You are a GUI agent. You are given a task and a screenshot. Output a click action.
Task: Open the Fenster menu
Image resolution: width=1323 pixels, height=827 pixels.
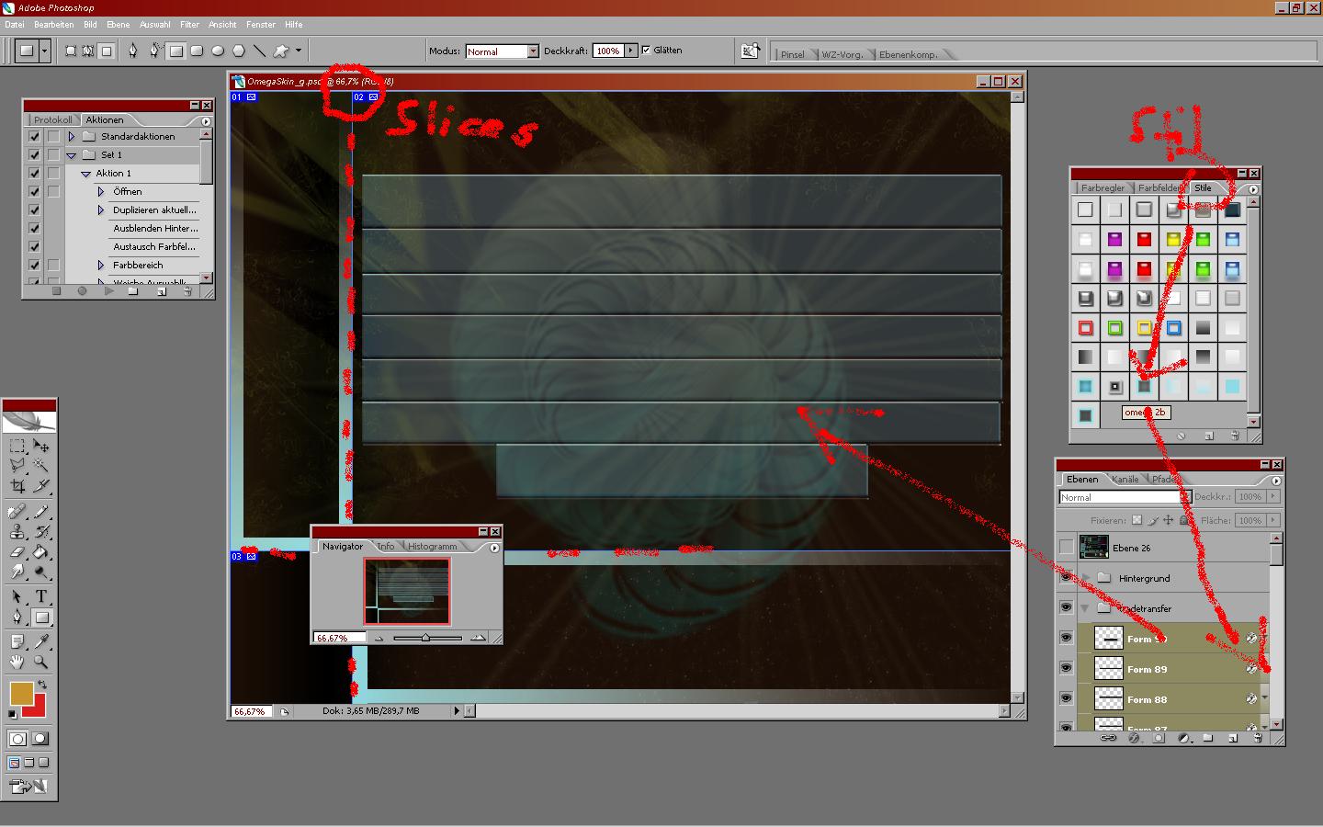click(x=261, y=25)
